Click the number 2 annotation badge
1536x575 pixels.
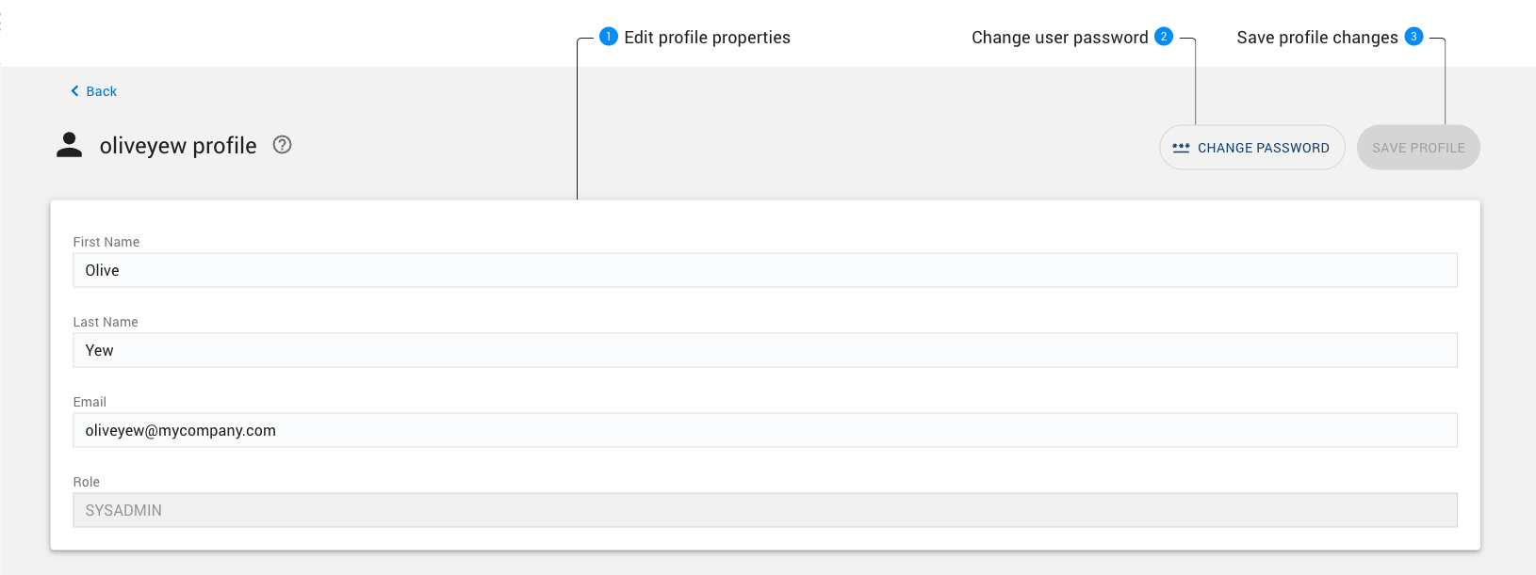click(x=1164, y=37)
